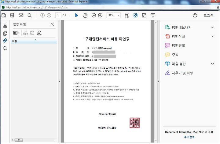Viewport: 220px width, 144px height.
Task: Click the 로그인 sign-in link
Action: point(208,16)
